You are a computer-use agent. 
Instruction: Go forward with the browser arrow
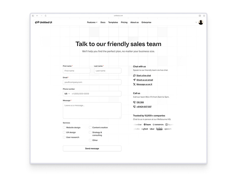pos(41,16)
